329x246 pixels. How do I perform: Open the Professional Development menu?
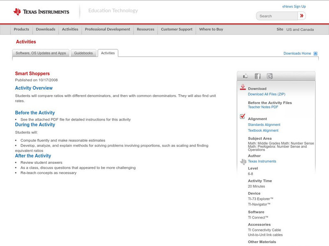coord(107,29)
